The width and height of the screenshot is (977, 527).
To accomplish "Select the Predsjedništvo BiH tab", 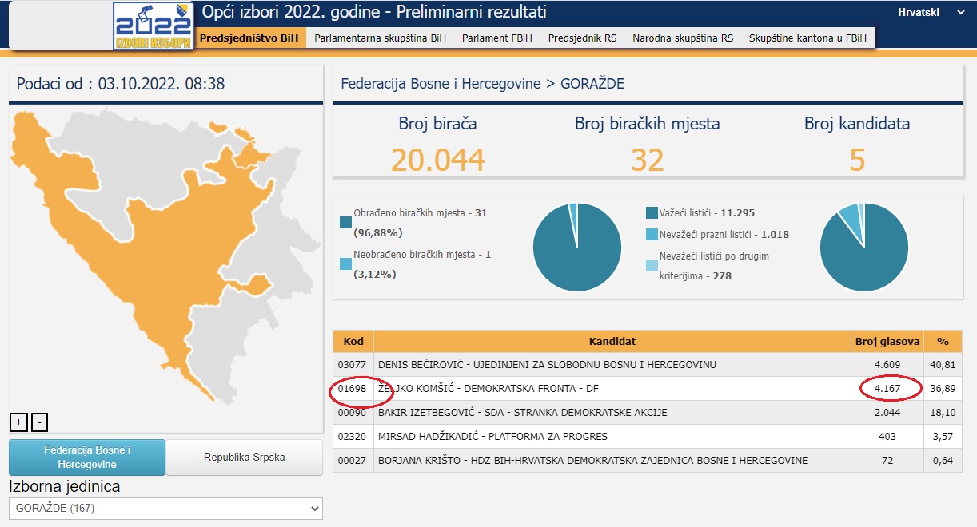I will 249,38.
